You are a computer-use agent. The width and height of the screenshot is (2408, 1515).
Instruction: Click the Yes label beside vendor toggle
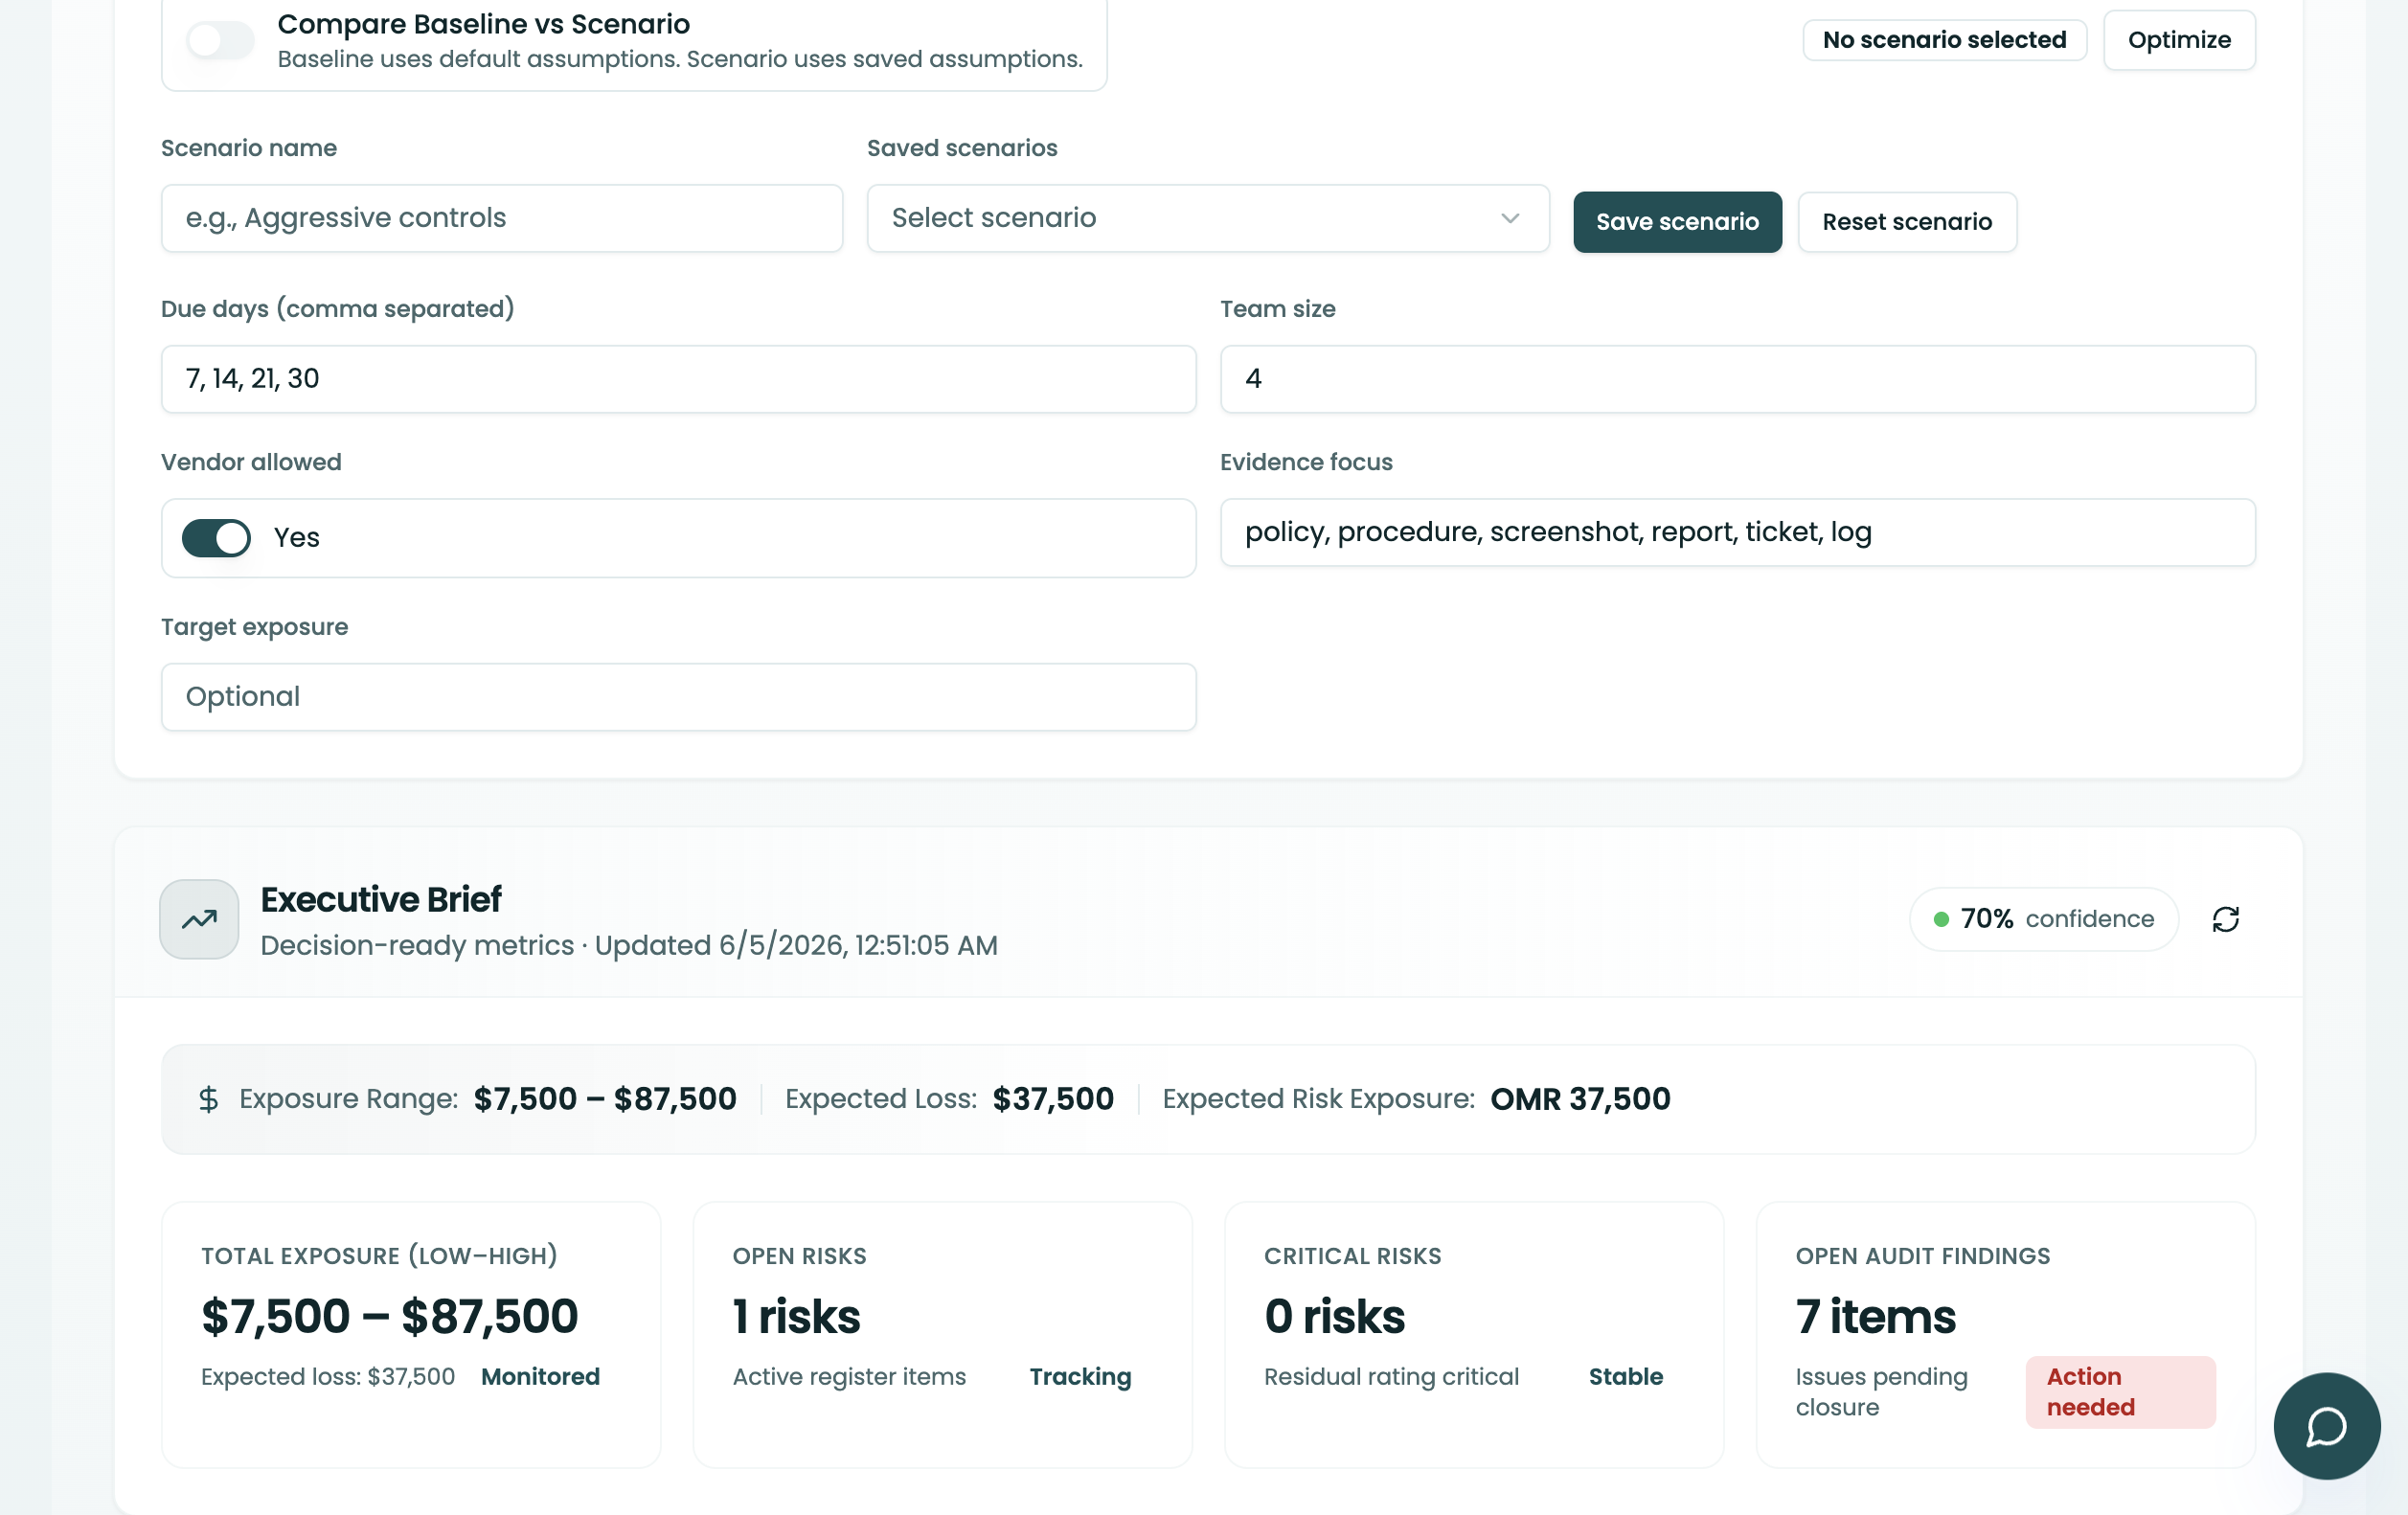[x=297, y=538]
